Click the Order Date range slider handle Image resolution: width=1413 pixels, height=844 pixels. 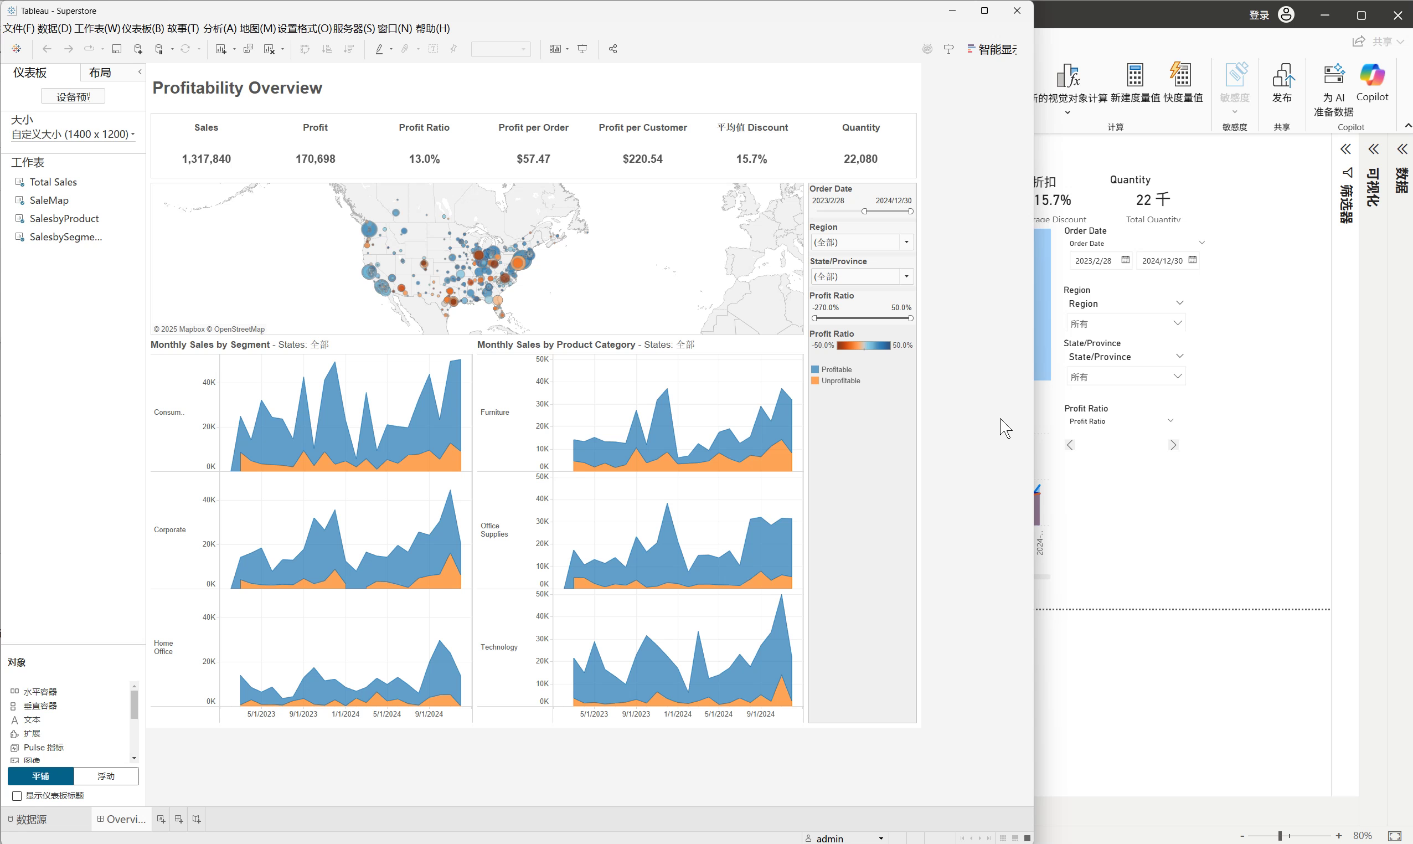click(x=864, y=211)
